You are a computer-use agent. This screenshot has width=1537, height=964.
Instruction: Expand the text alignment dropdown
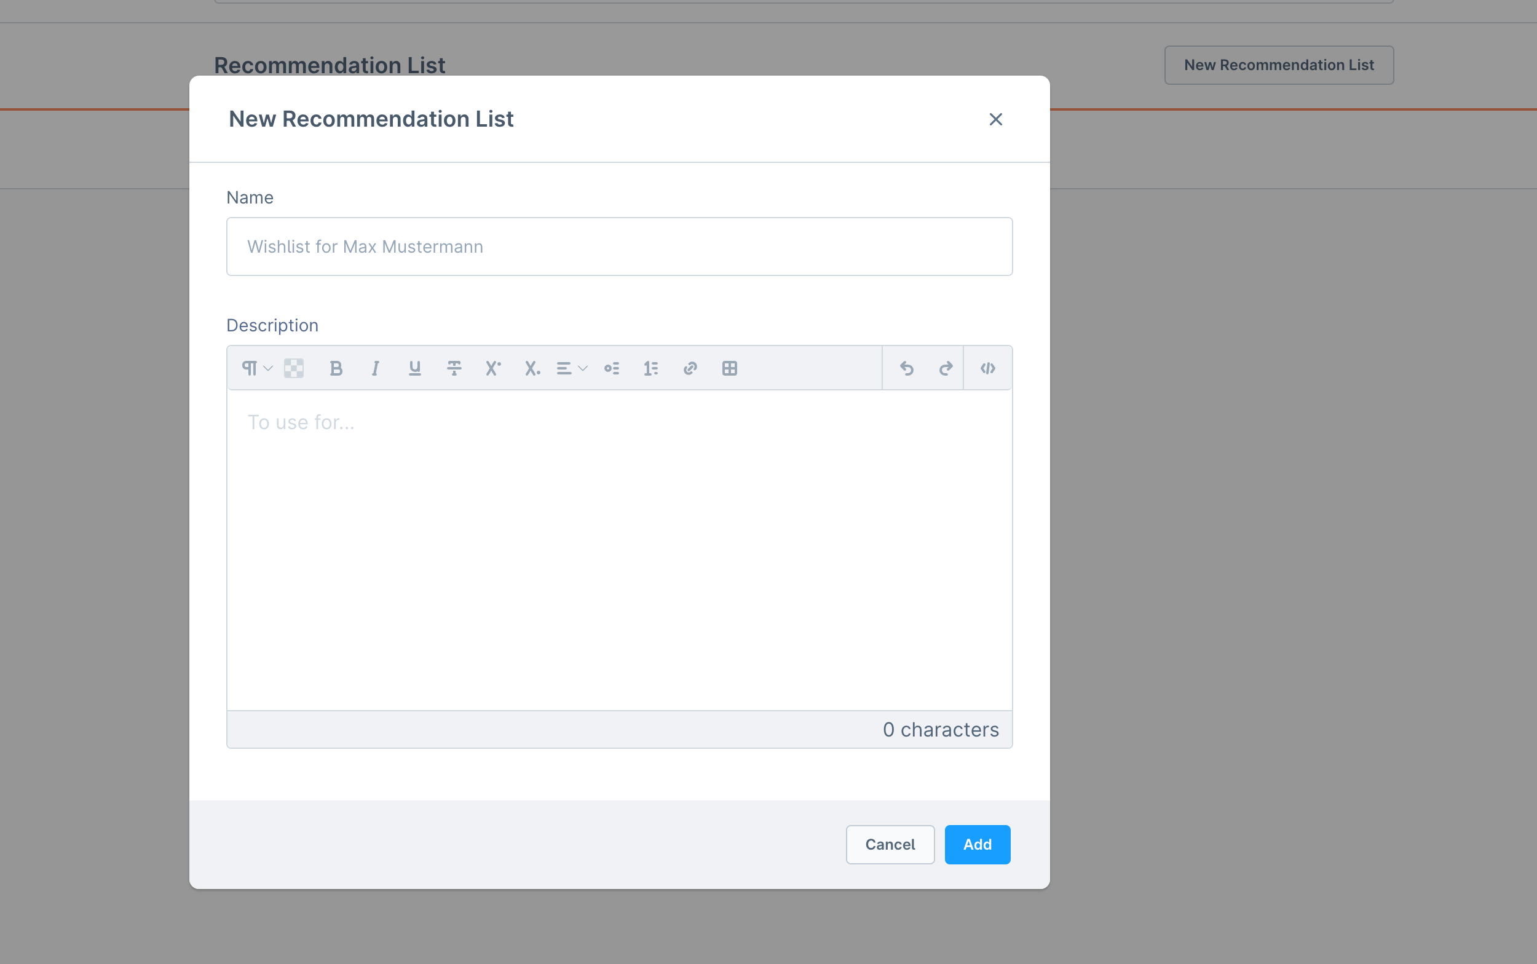(570, 368)
